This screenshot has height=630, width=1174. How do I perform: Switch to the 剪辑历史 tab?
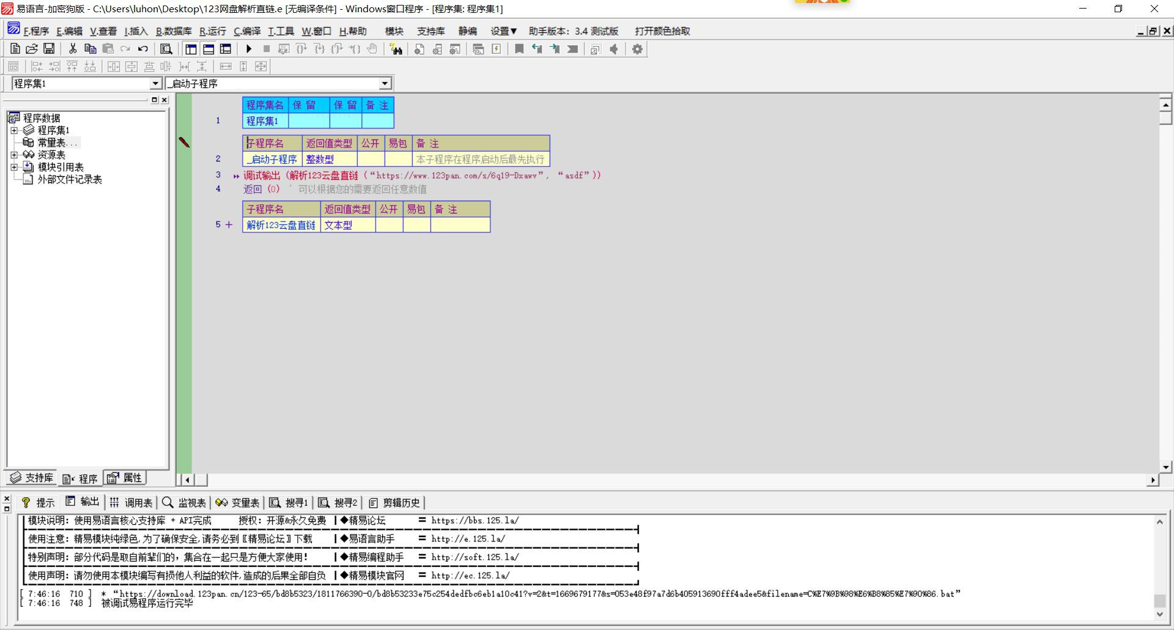394,502
